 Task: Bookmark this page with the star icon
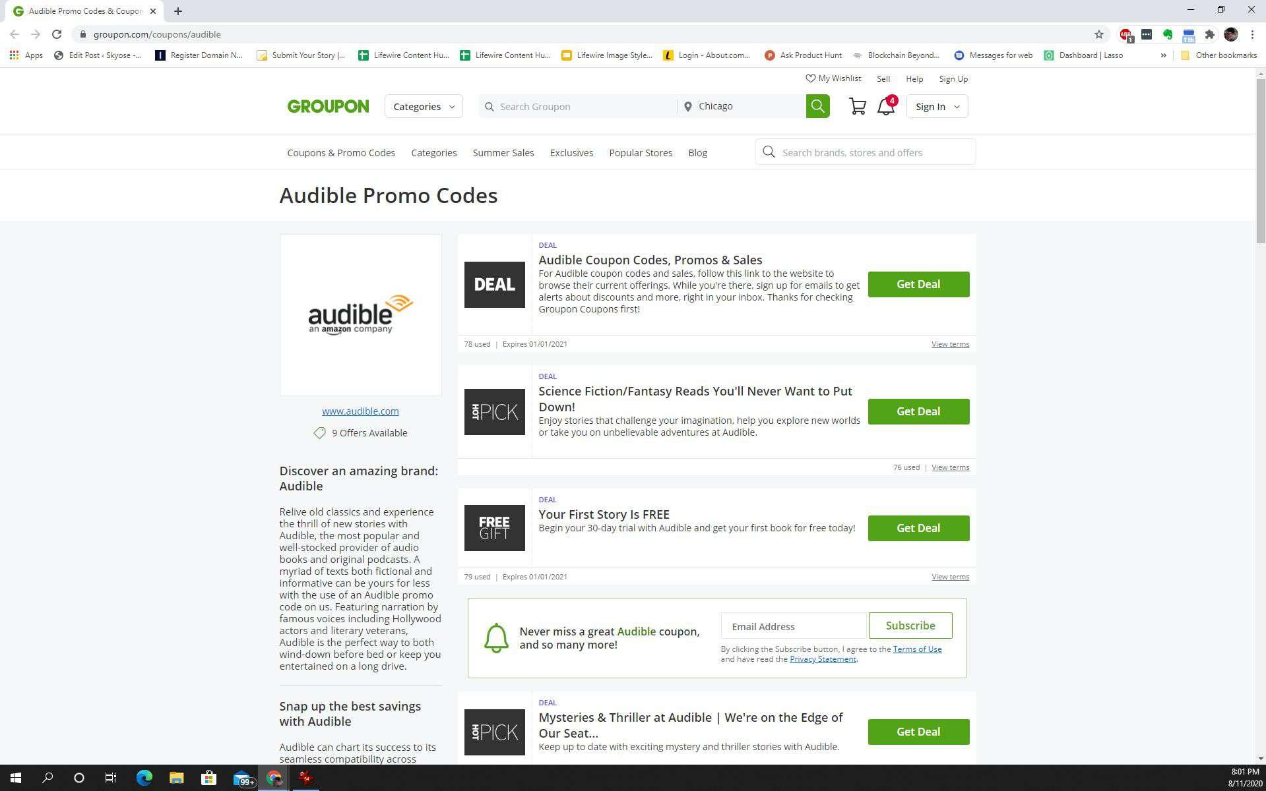[x=1098, y=34]
